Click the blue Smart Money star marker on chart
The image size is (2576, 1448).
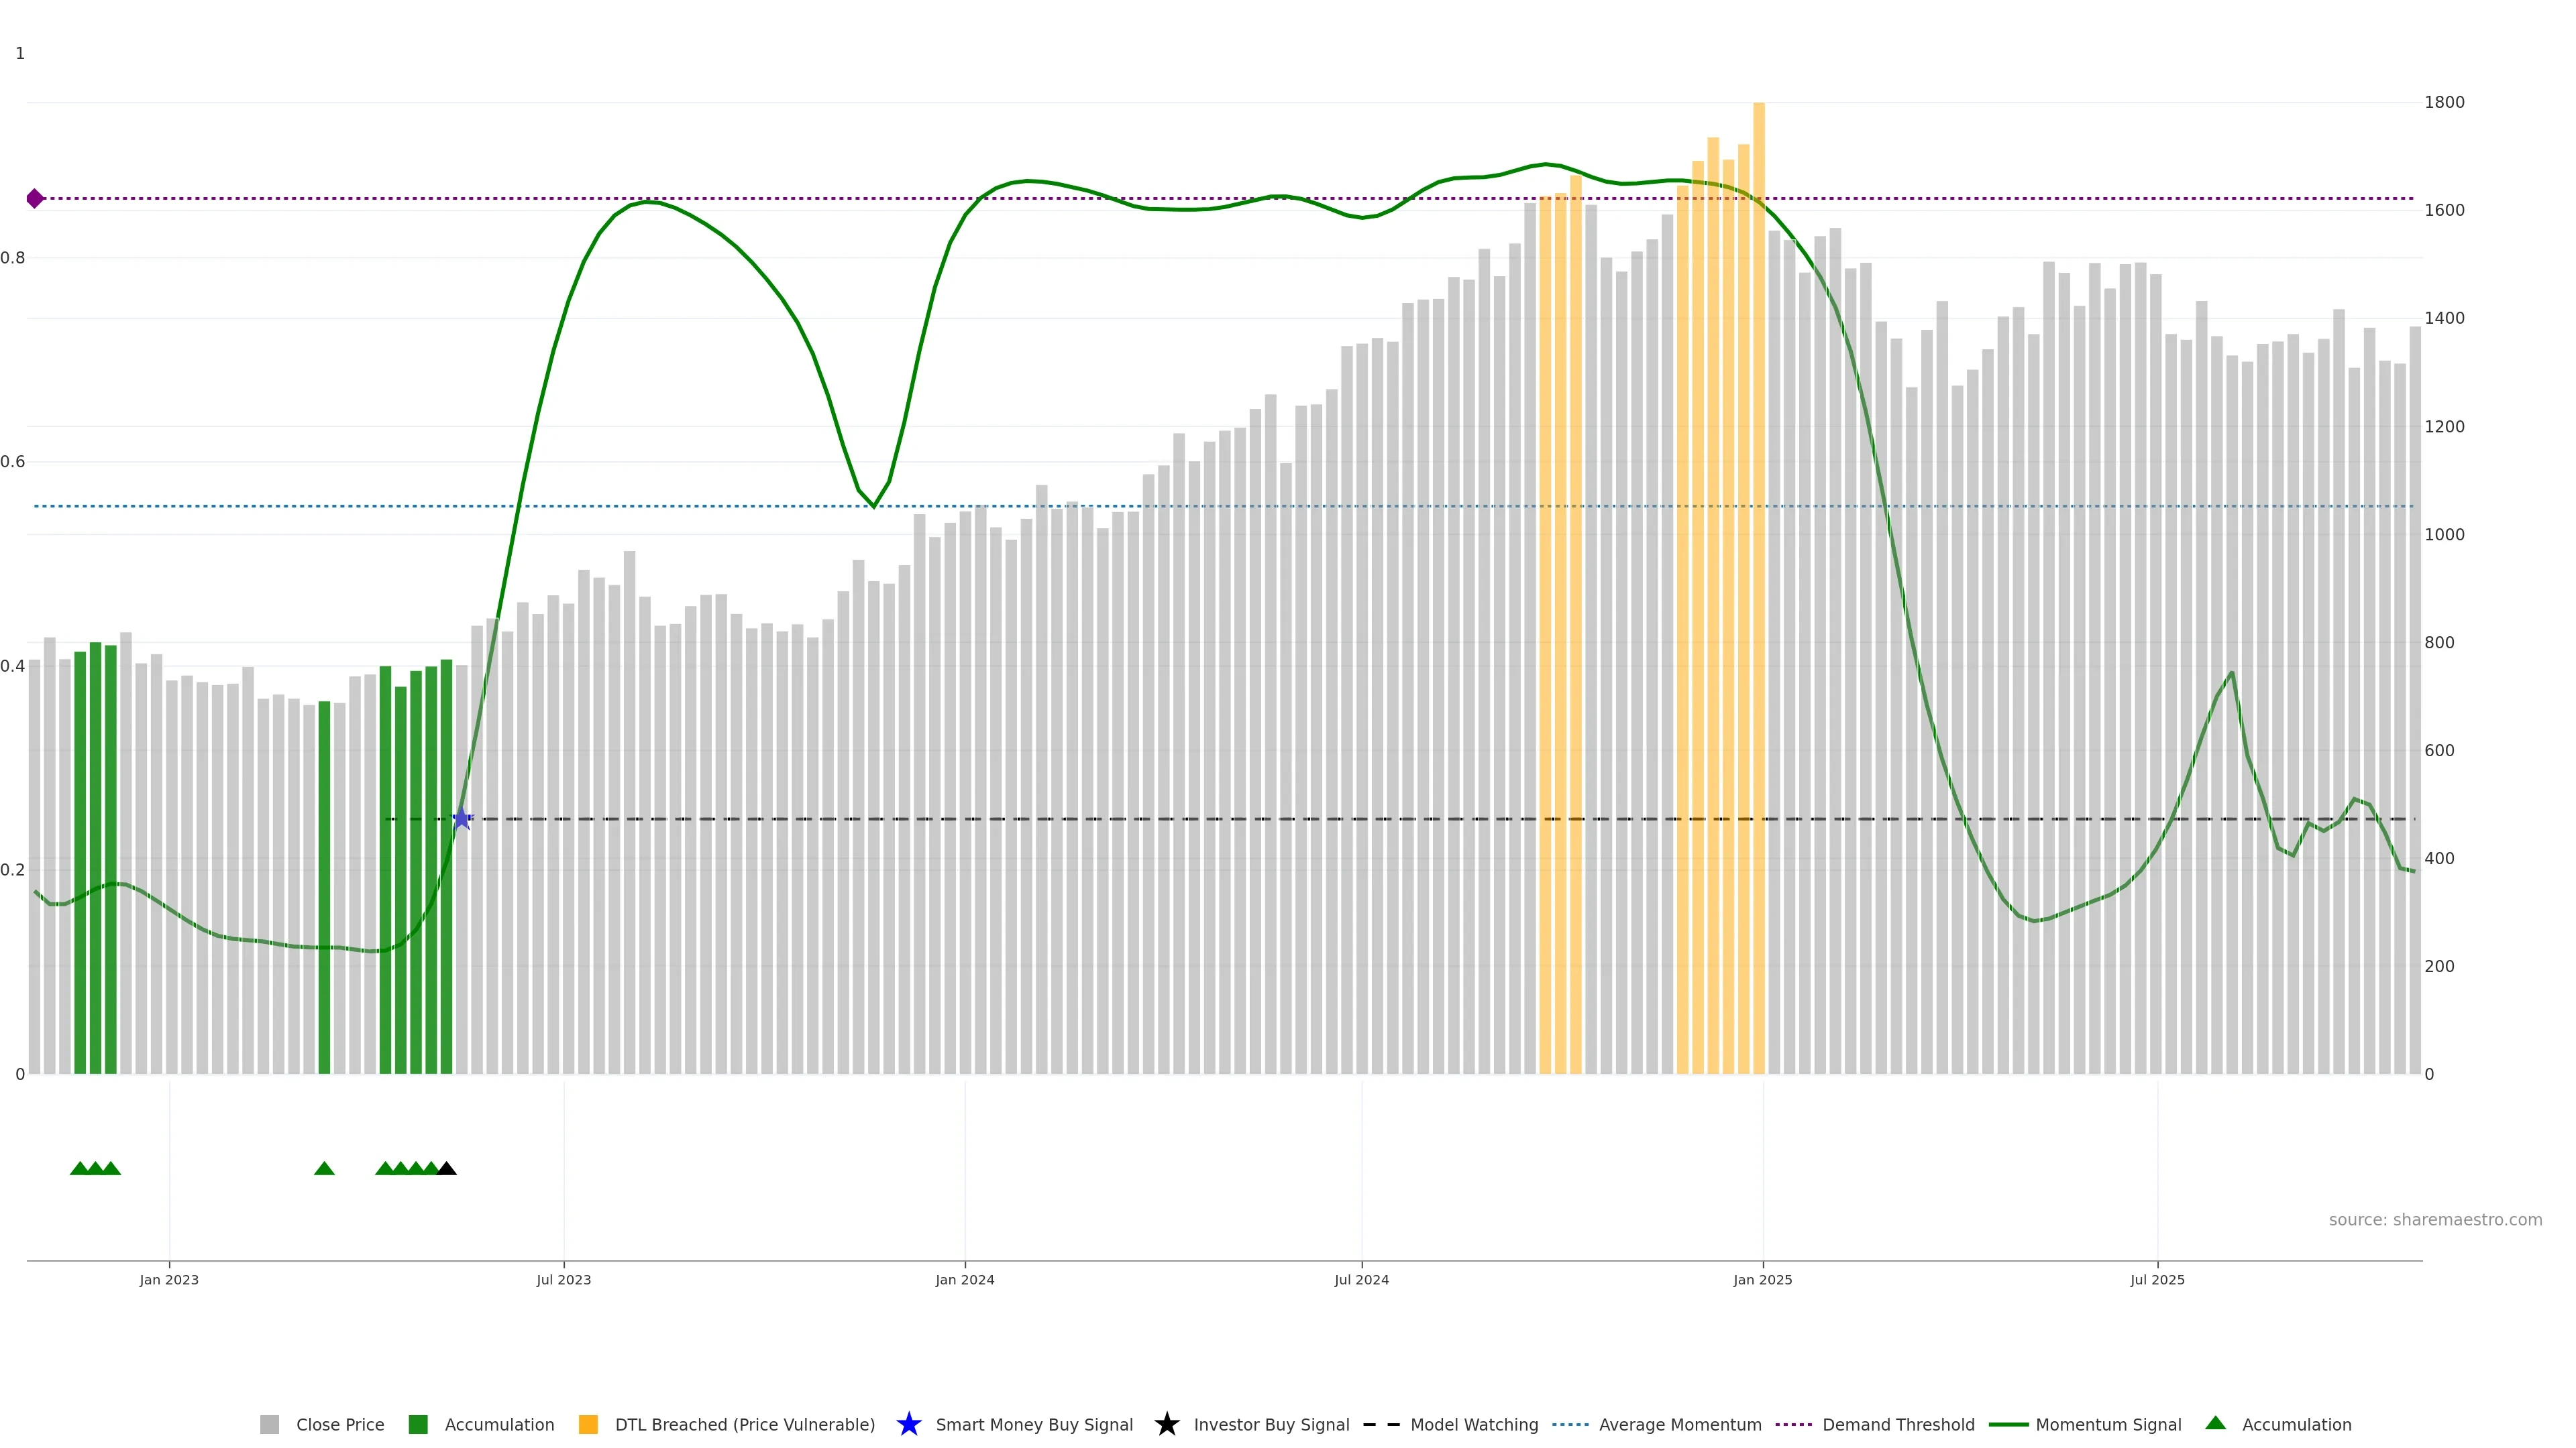pos(461,819)
